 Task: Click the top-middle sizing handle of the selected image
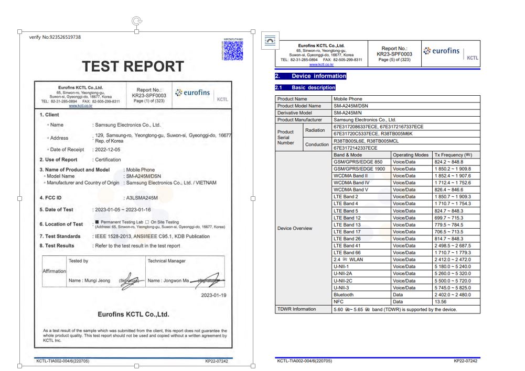[x=136, y=32]
